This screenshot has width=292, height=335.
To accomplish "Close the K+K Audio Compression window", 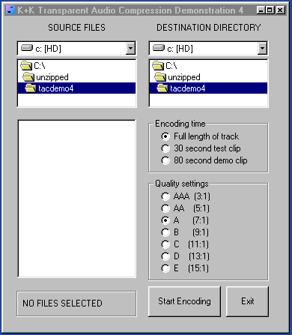I will 281,10.
